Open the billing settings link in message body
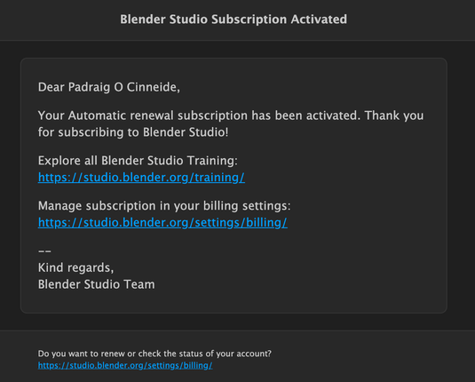Screen dimensions: 475x382 (x=162, y=222)
